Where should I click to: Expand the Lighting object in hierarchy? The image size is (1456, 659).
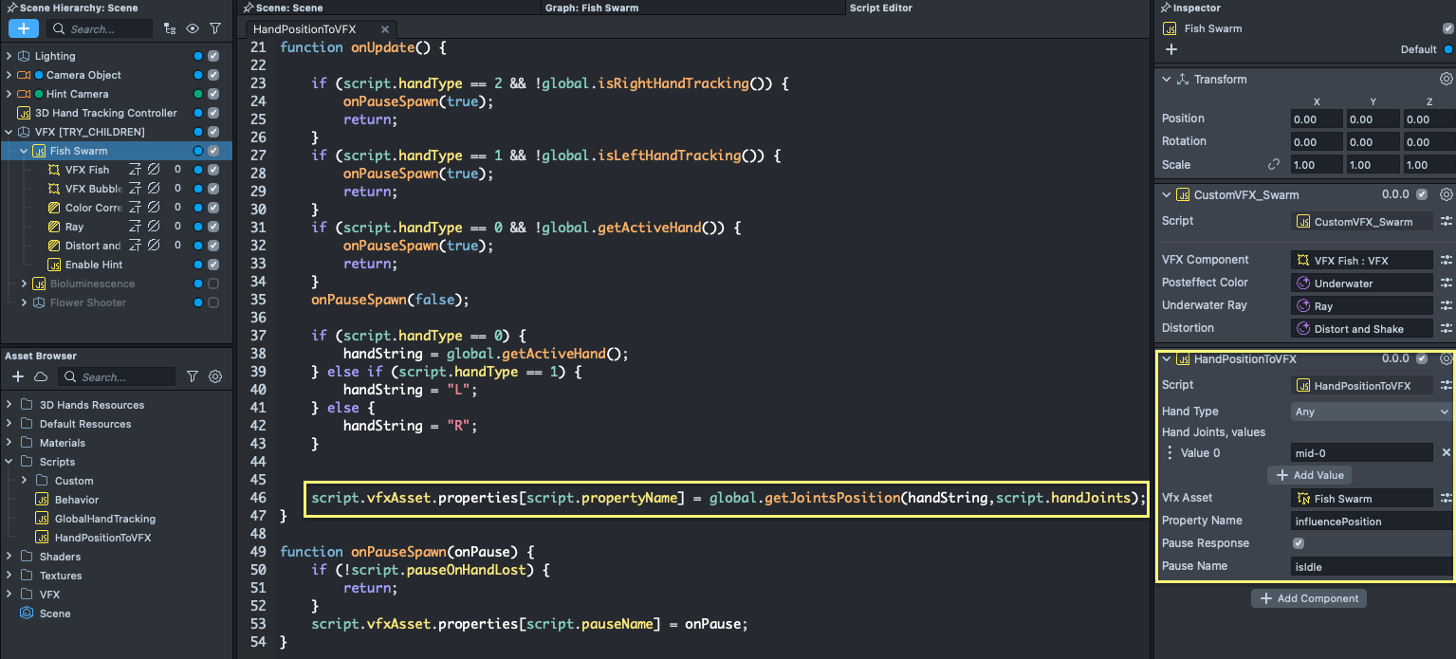(x=9, y=56)
